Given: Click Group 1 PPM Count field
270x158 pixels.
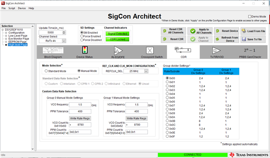Looking at the screenshot, I should tap(137, 132).
